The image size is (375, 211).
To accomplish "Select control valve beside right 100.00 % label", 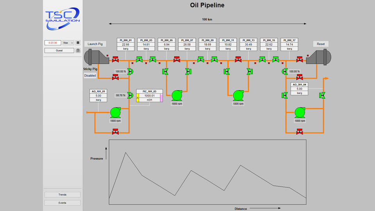I will pos(285,72).
